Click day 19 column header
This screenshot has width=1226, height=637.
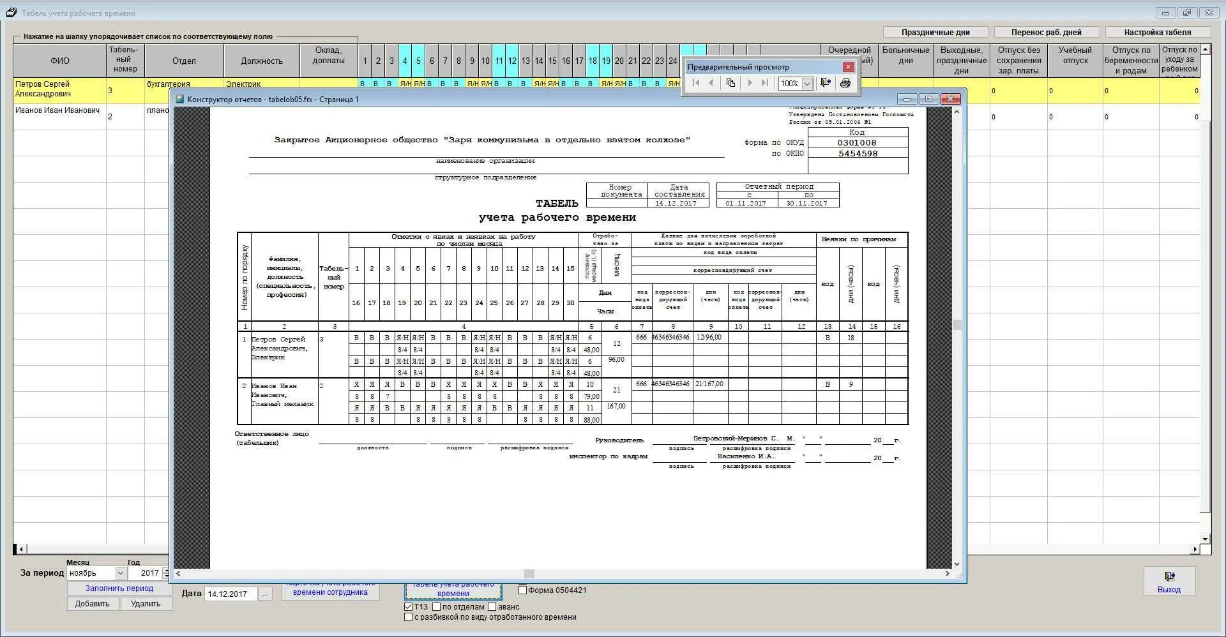(606, 61)
